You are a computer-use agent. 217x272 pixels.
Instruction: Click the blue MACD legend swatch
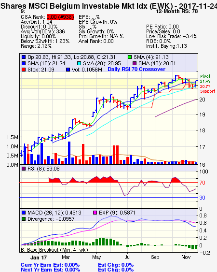pos(24,213)
